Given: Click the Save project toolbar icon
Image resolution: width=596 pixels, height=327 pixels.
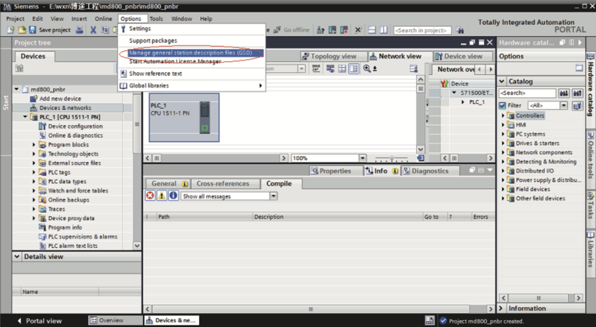Looking at the screenshot, I should tap(33, 30).
